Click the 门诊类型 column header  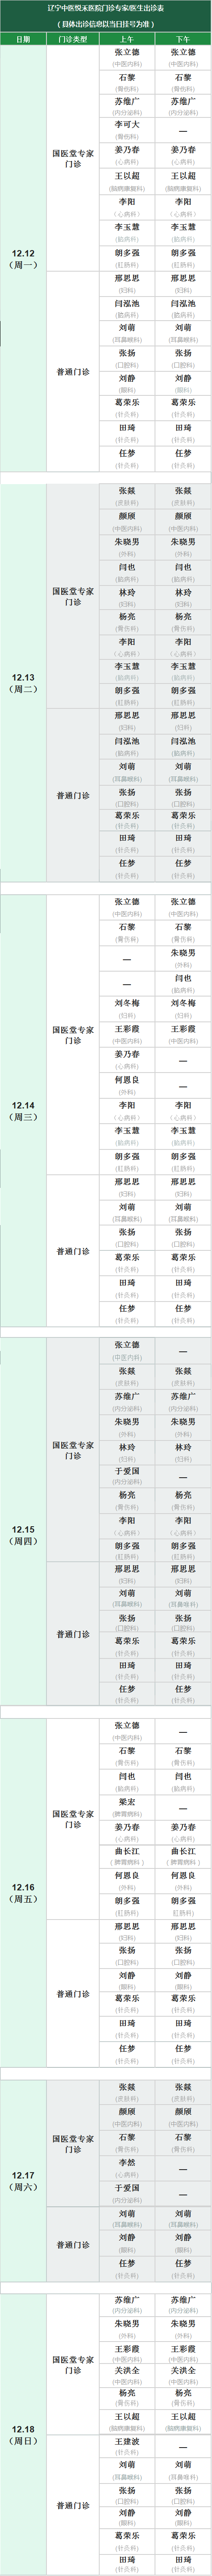(x=73, y=39)
